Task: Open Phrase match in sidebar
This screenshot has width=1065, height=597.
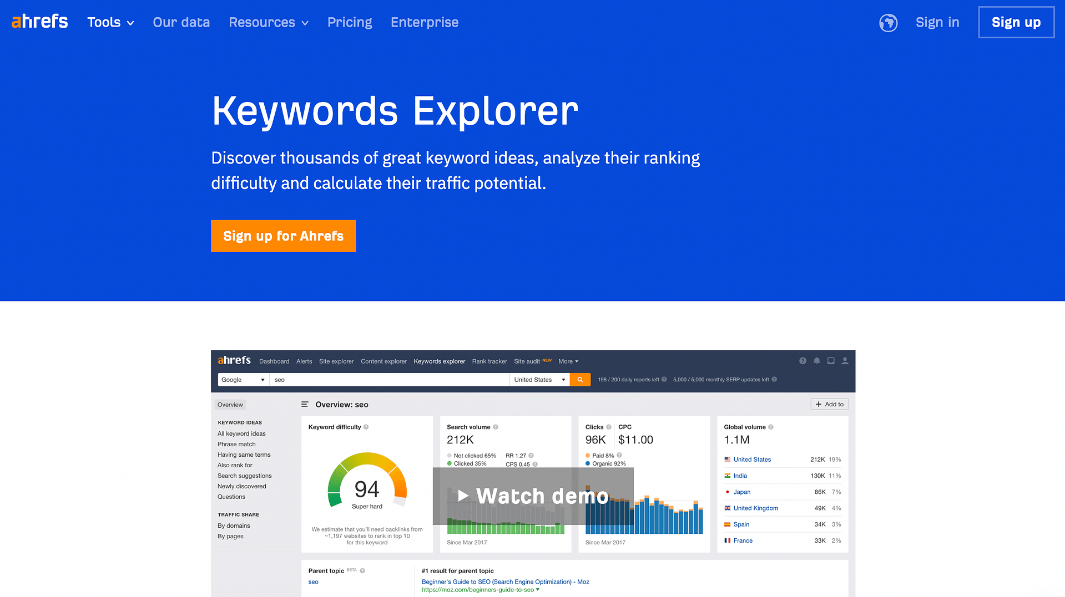Action: coord(236,445)
